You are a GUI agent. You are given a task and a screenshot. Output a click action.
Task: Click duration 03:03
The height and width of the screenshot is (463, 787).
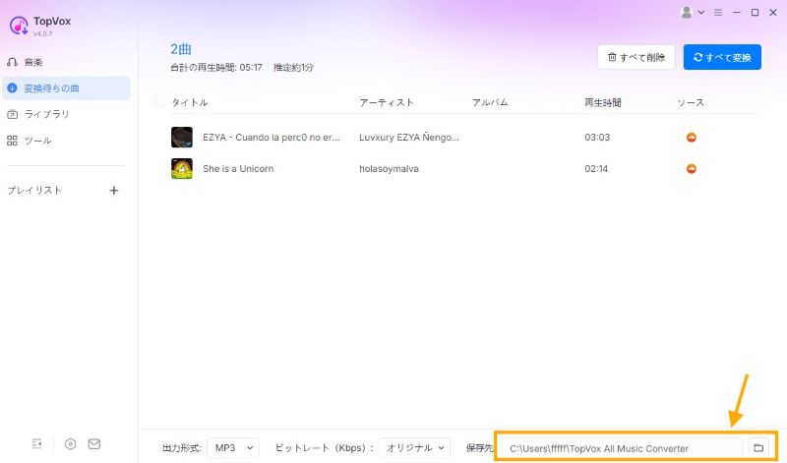(x=597, y=137)
